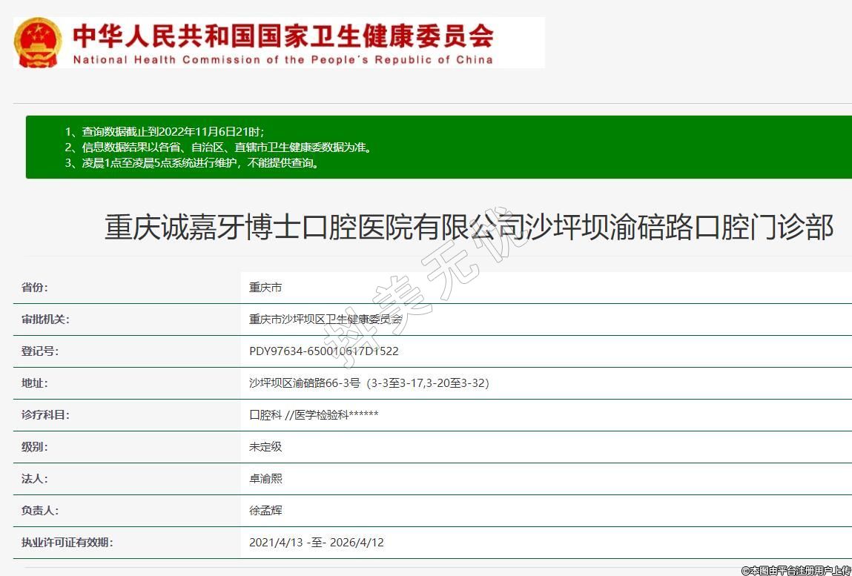
Task: Click the approving authority value text
Action: click(325, 320)
